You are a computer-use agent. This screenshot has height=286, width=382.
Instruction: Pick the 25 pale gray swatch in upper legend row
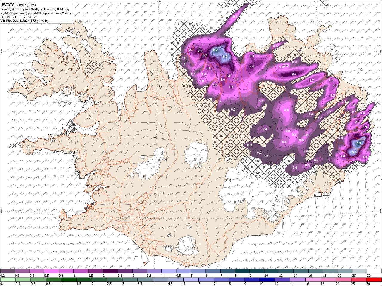pyautogui.click(x=359, y=271)
